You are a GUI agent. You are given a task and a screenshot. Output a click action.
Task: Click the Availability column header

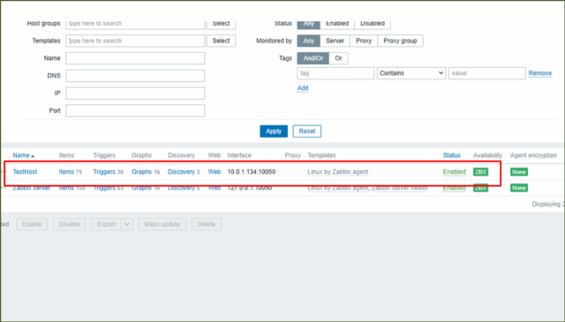click(x=487, y=155)
